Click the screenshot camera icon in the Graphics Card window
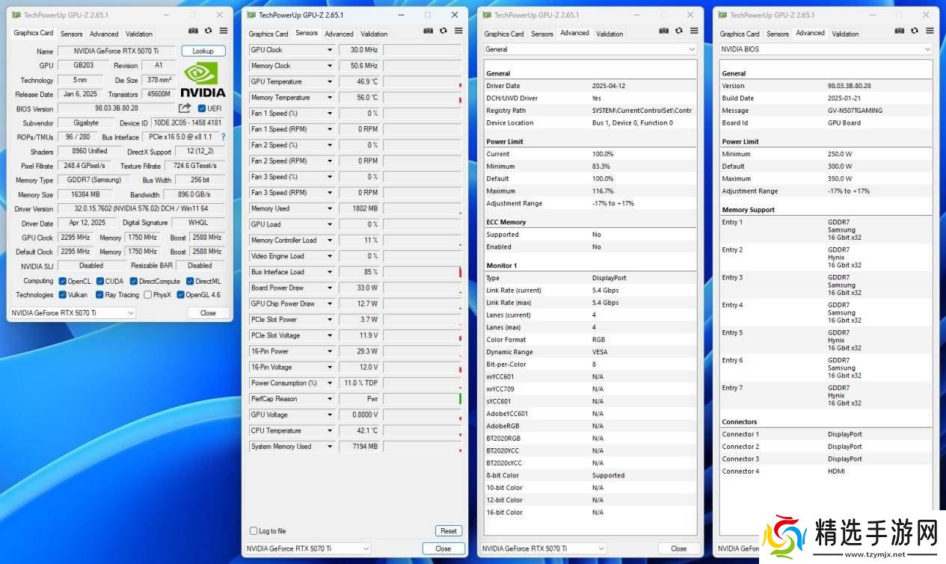 coord(193,31)
